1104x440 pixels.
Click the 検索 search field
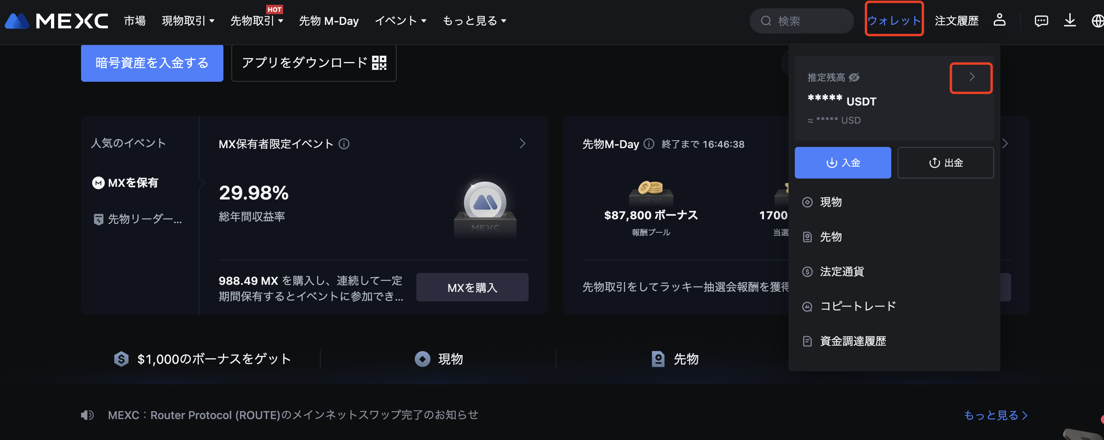point(802,21)
